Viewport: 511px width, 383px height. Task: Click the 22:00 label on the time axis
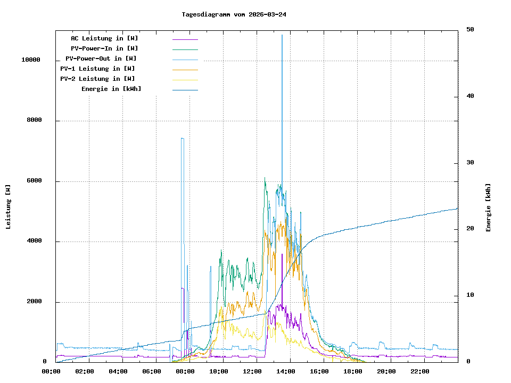click(420, 371)
